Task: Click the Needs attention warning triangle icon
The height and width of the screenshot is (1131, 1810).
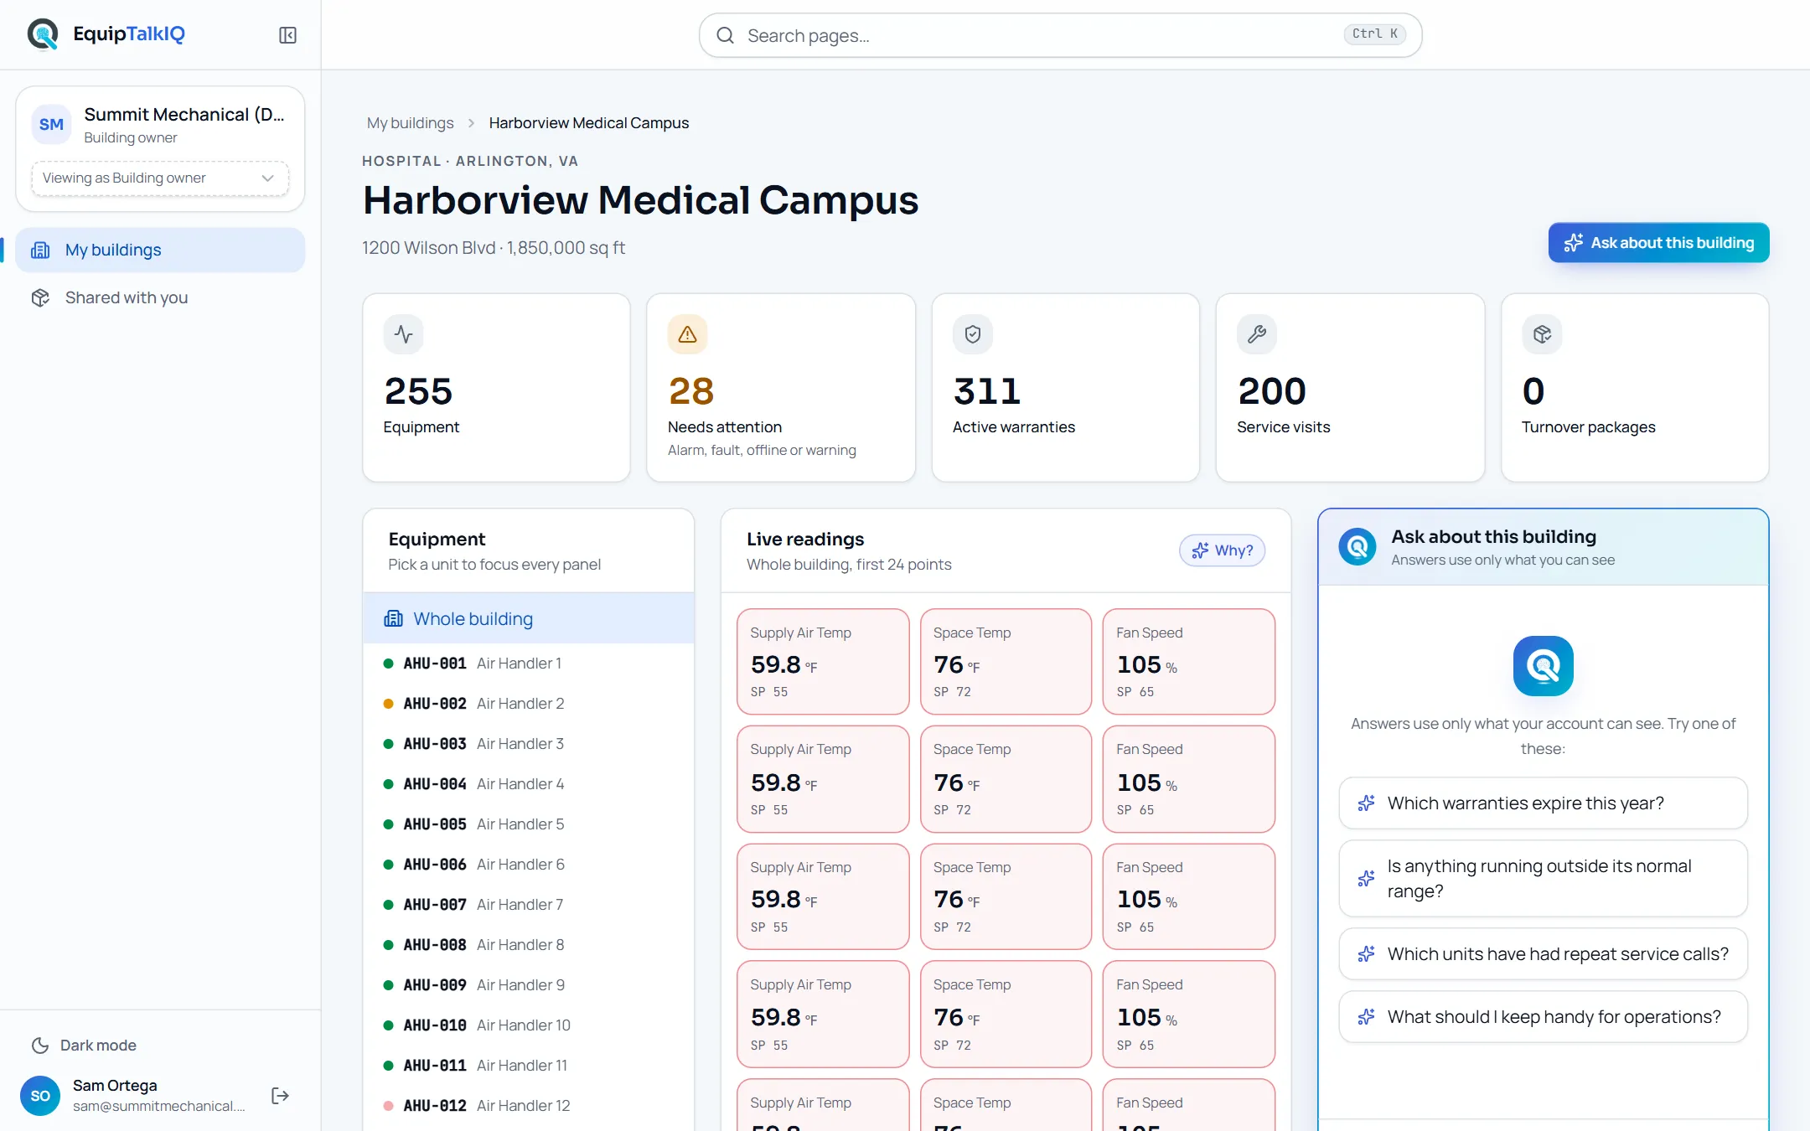Action: pos(688,334)
